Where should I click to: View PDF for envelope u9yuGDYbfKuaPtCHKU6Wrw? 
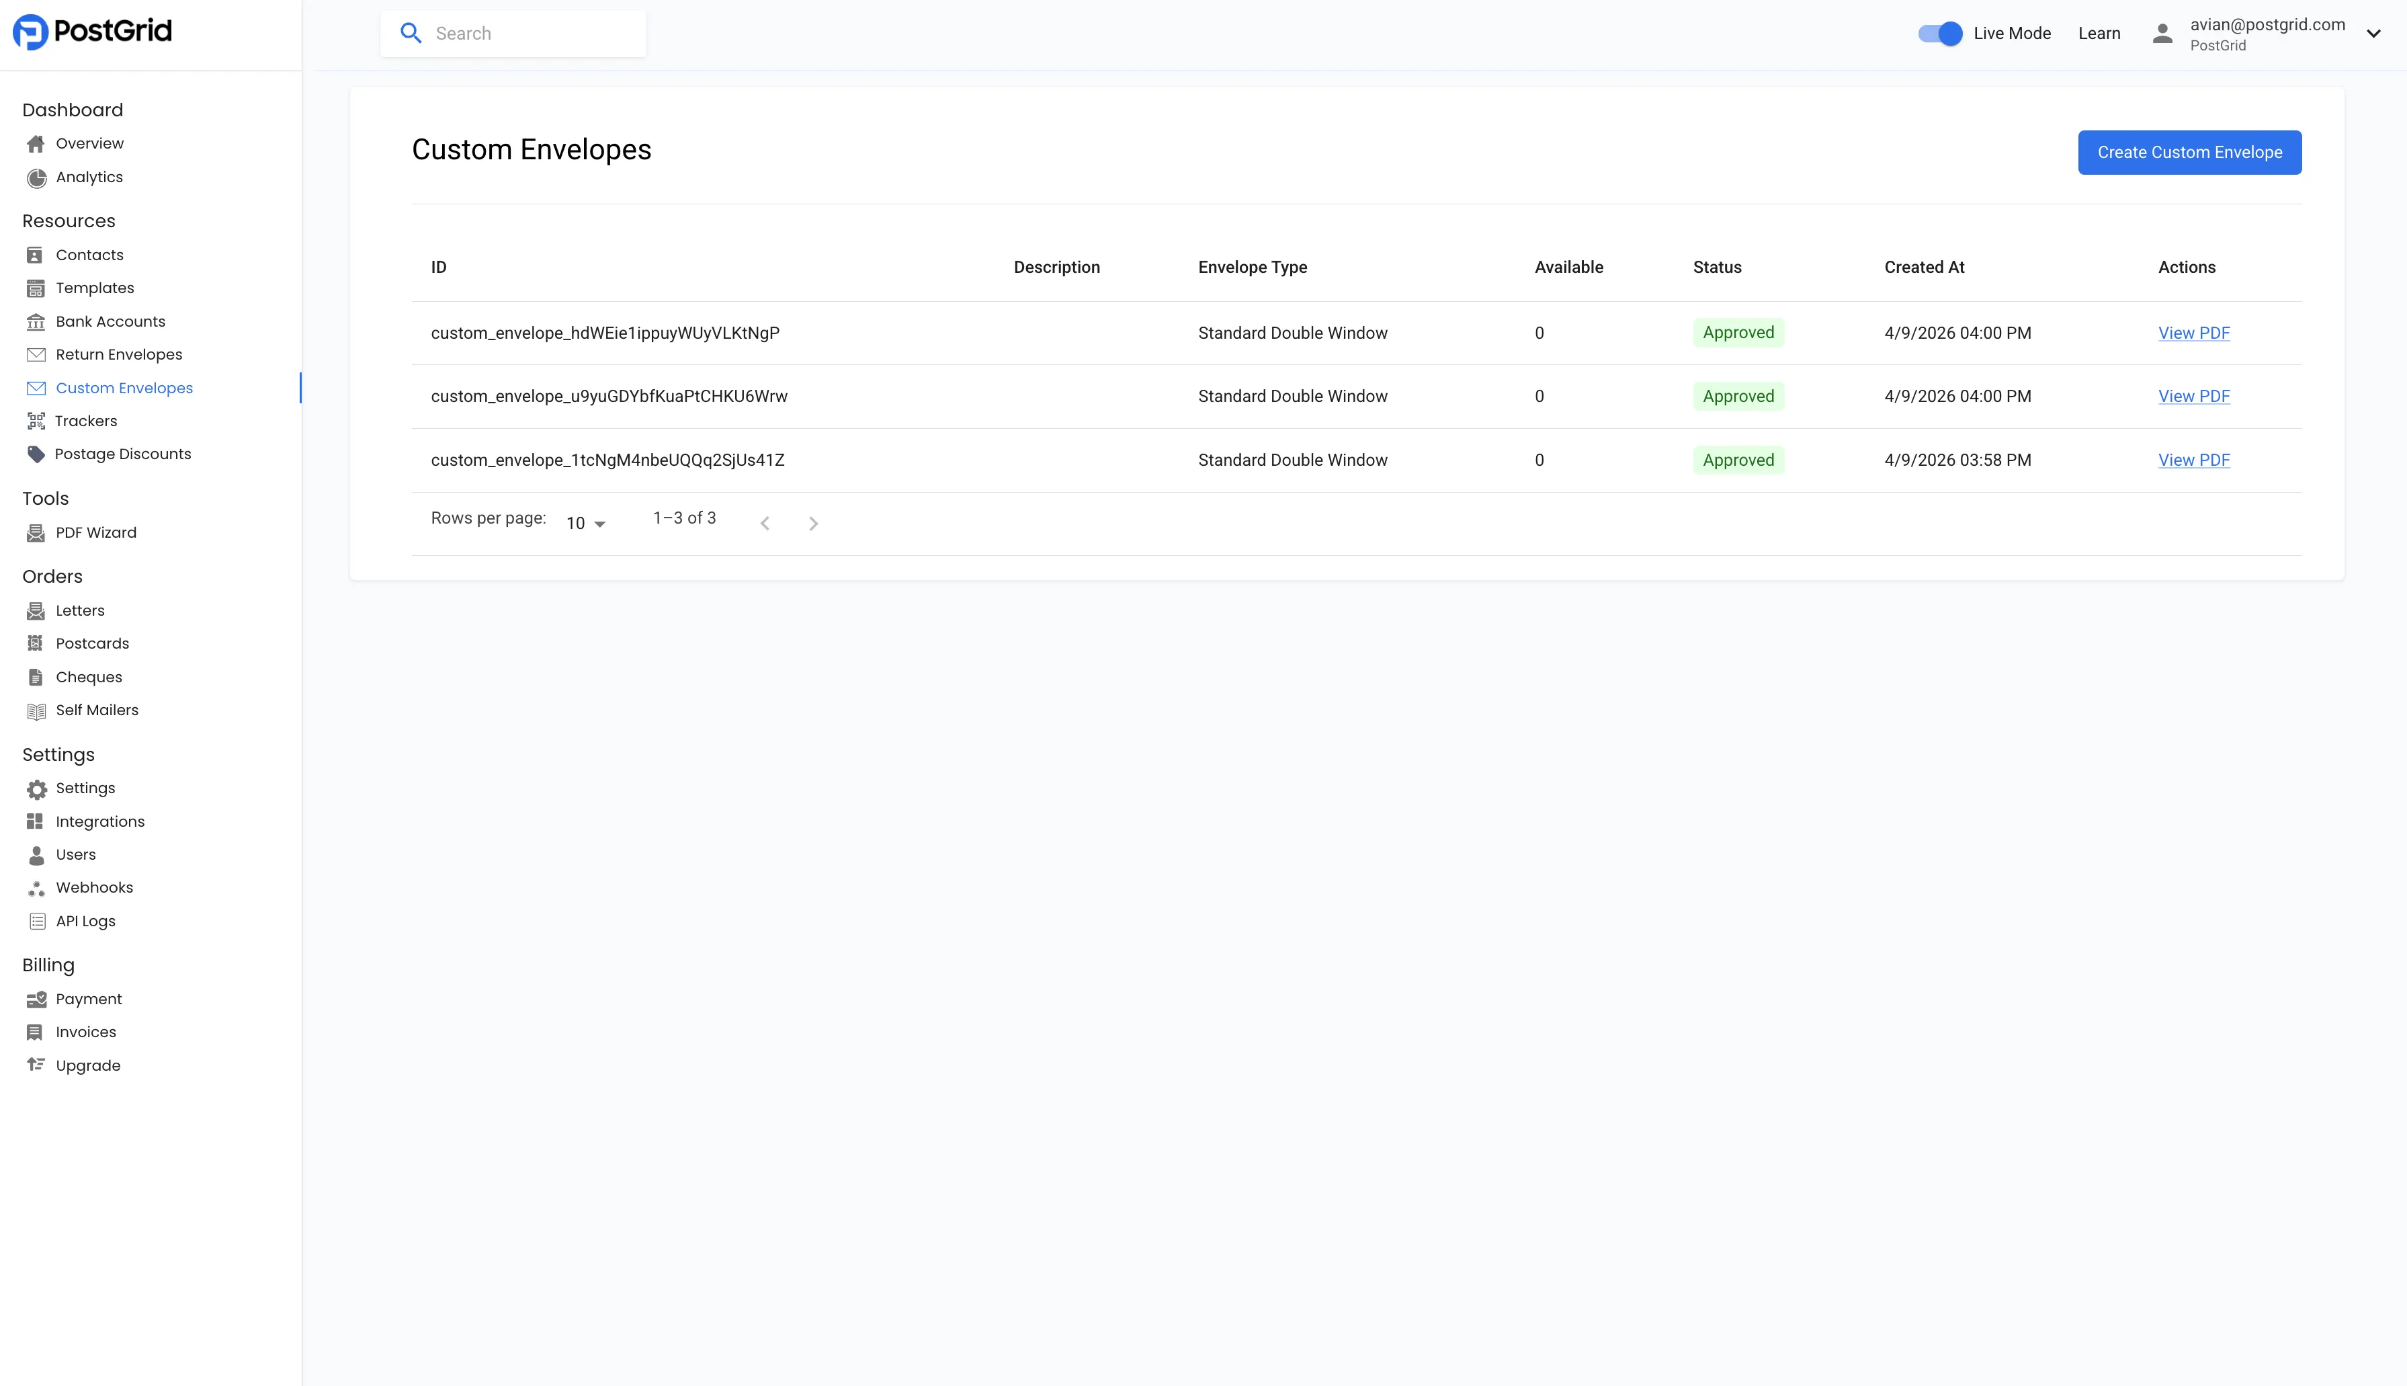(2194, 397)
